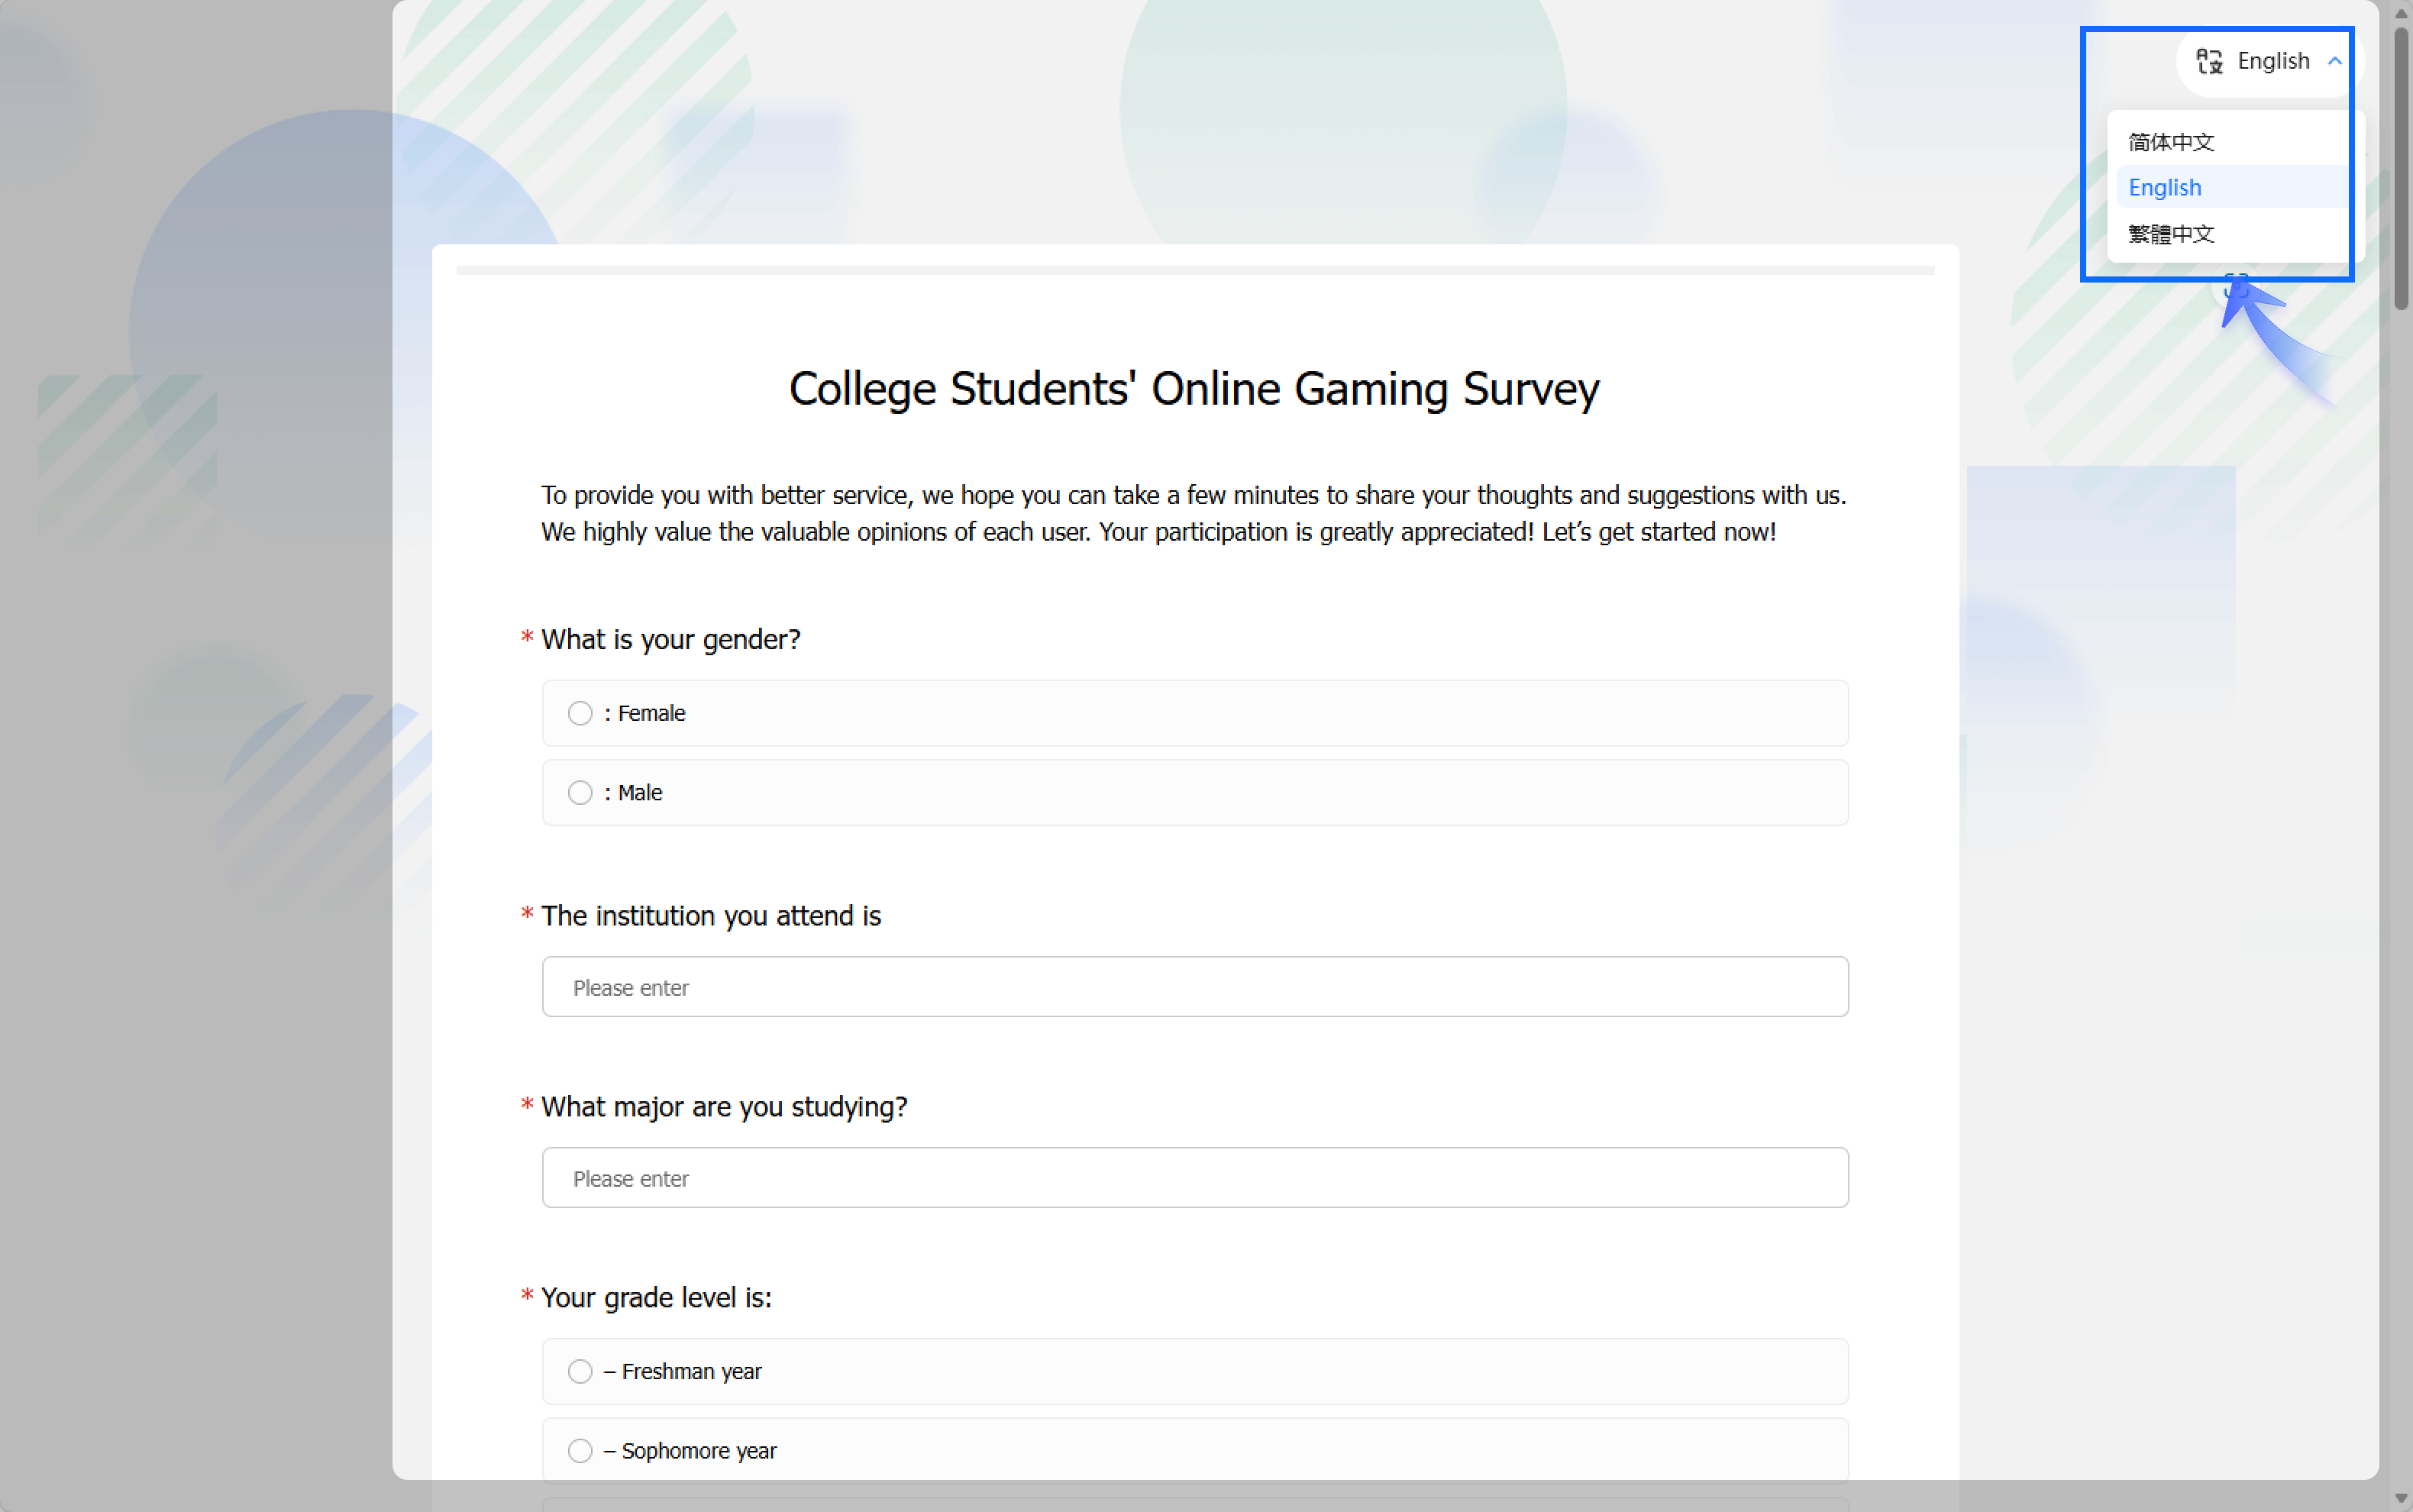2413x1512 pixels.
Task: Click the Female option row
Action: pyautogui.click(x=1195, y=713)
